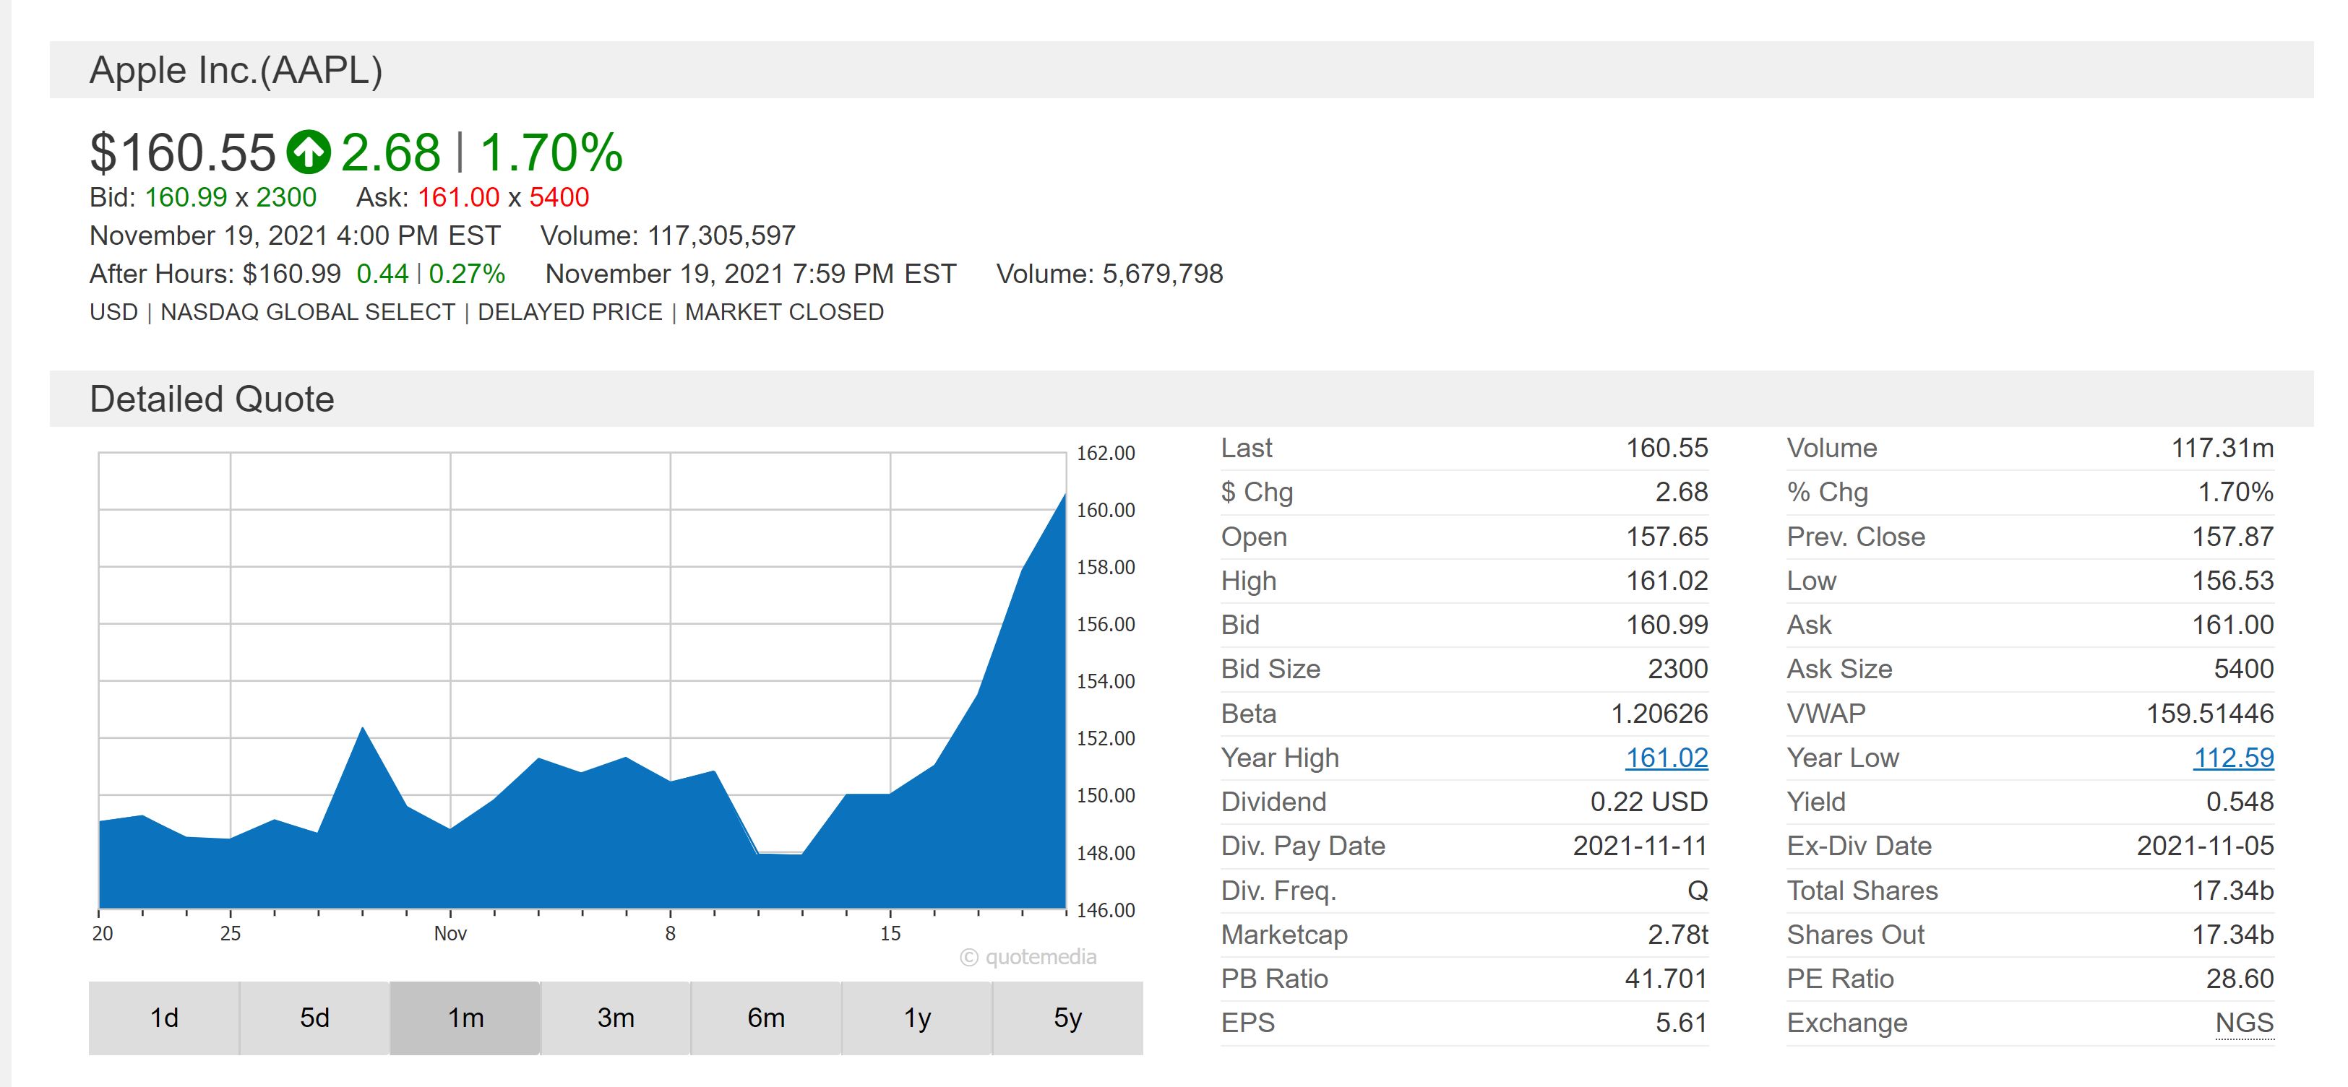
Task: Switch chart to 3m range
Action: [615, 1018]
